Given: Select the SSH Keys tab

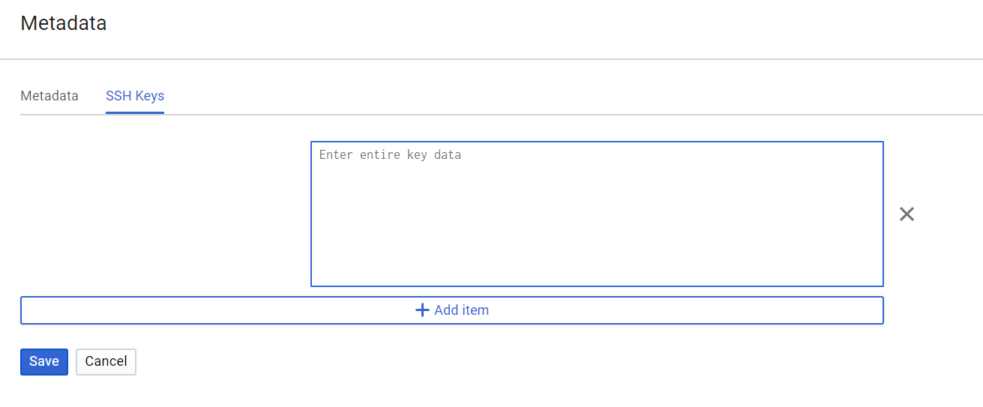Looking at the screenshot, I should click(135, 96).
